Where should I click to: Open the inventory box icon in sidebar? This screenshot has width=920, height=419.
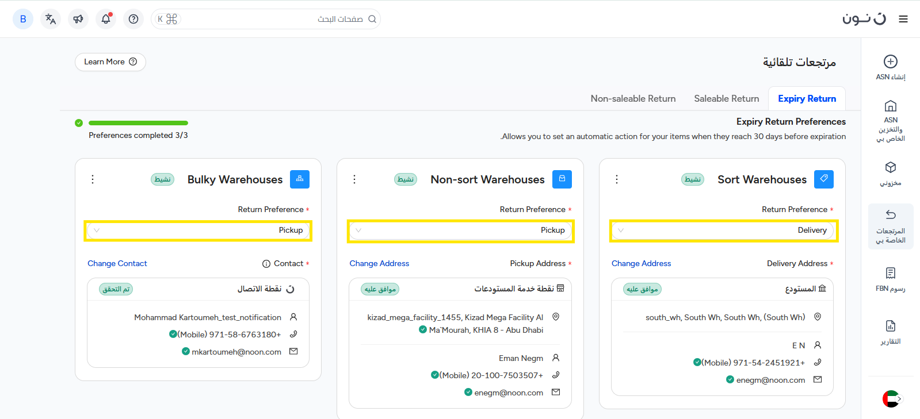[x=890, y=167]
